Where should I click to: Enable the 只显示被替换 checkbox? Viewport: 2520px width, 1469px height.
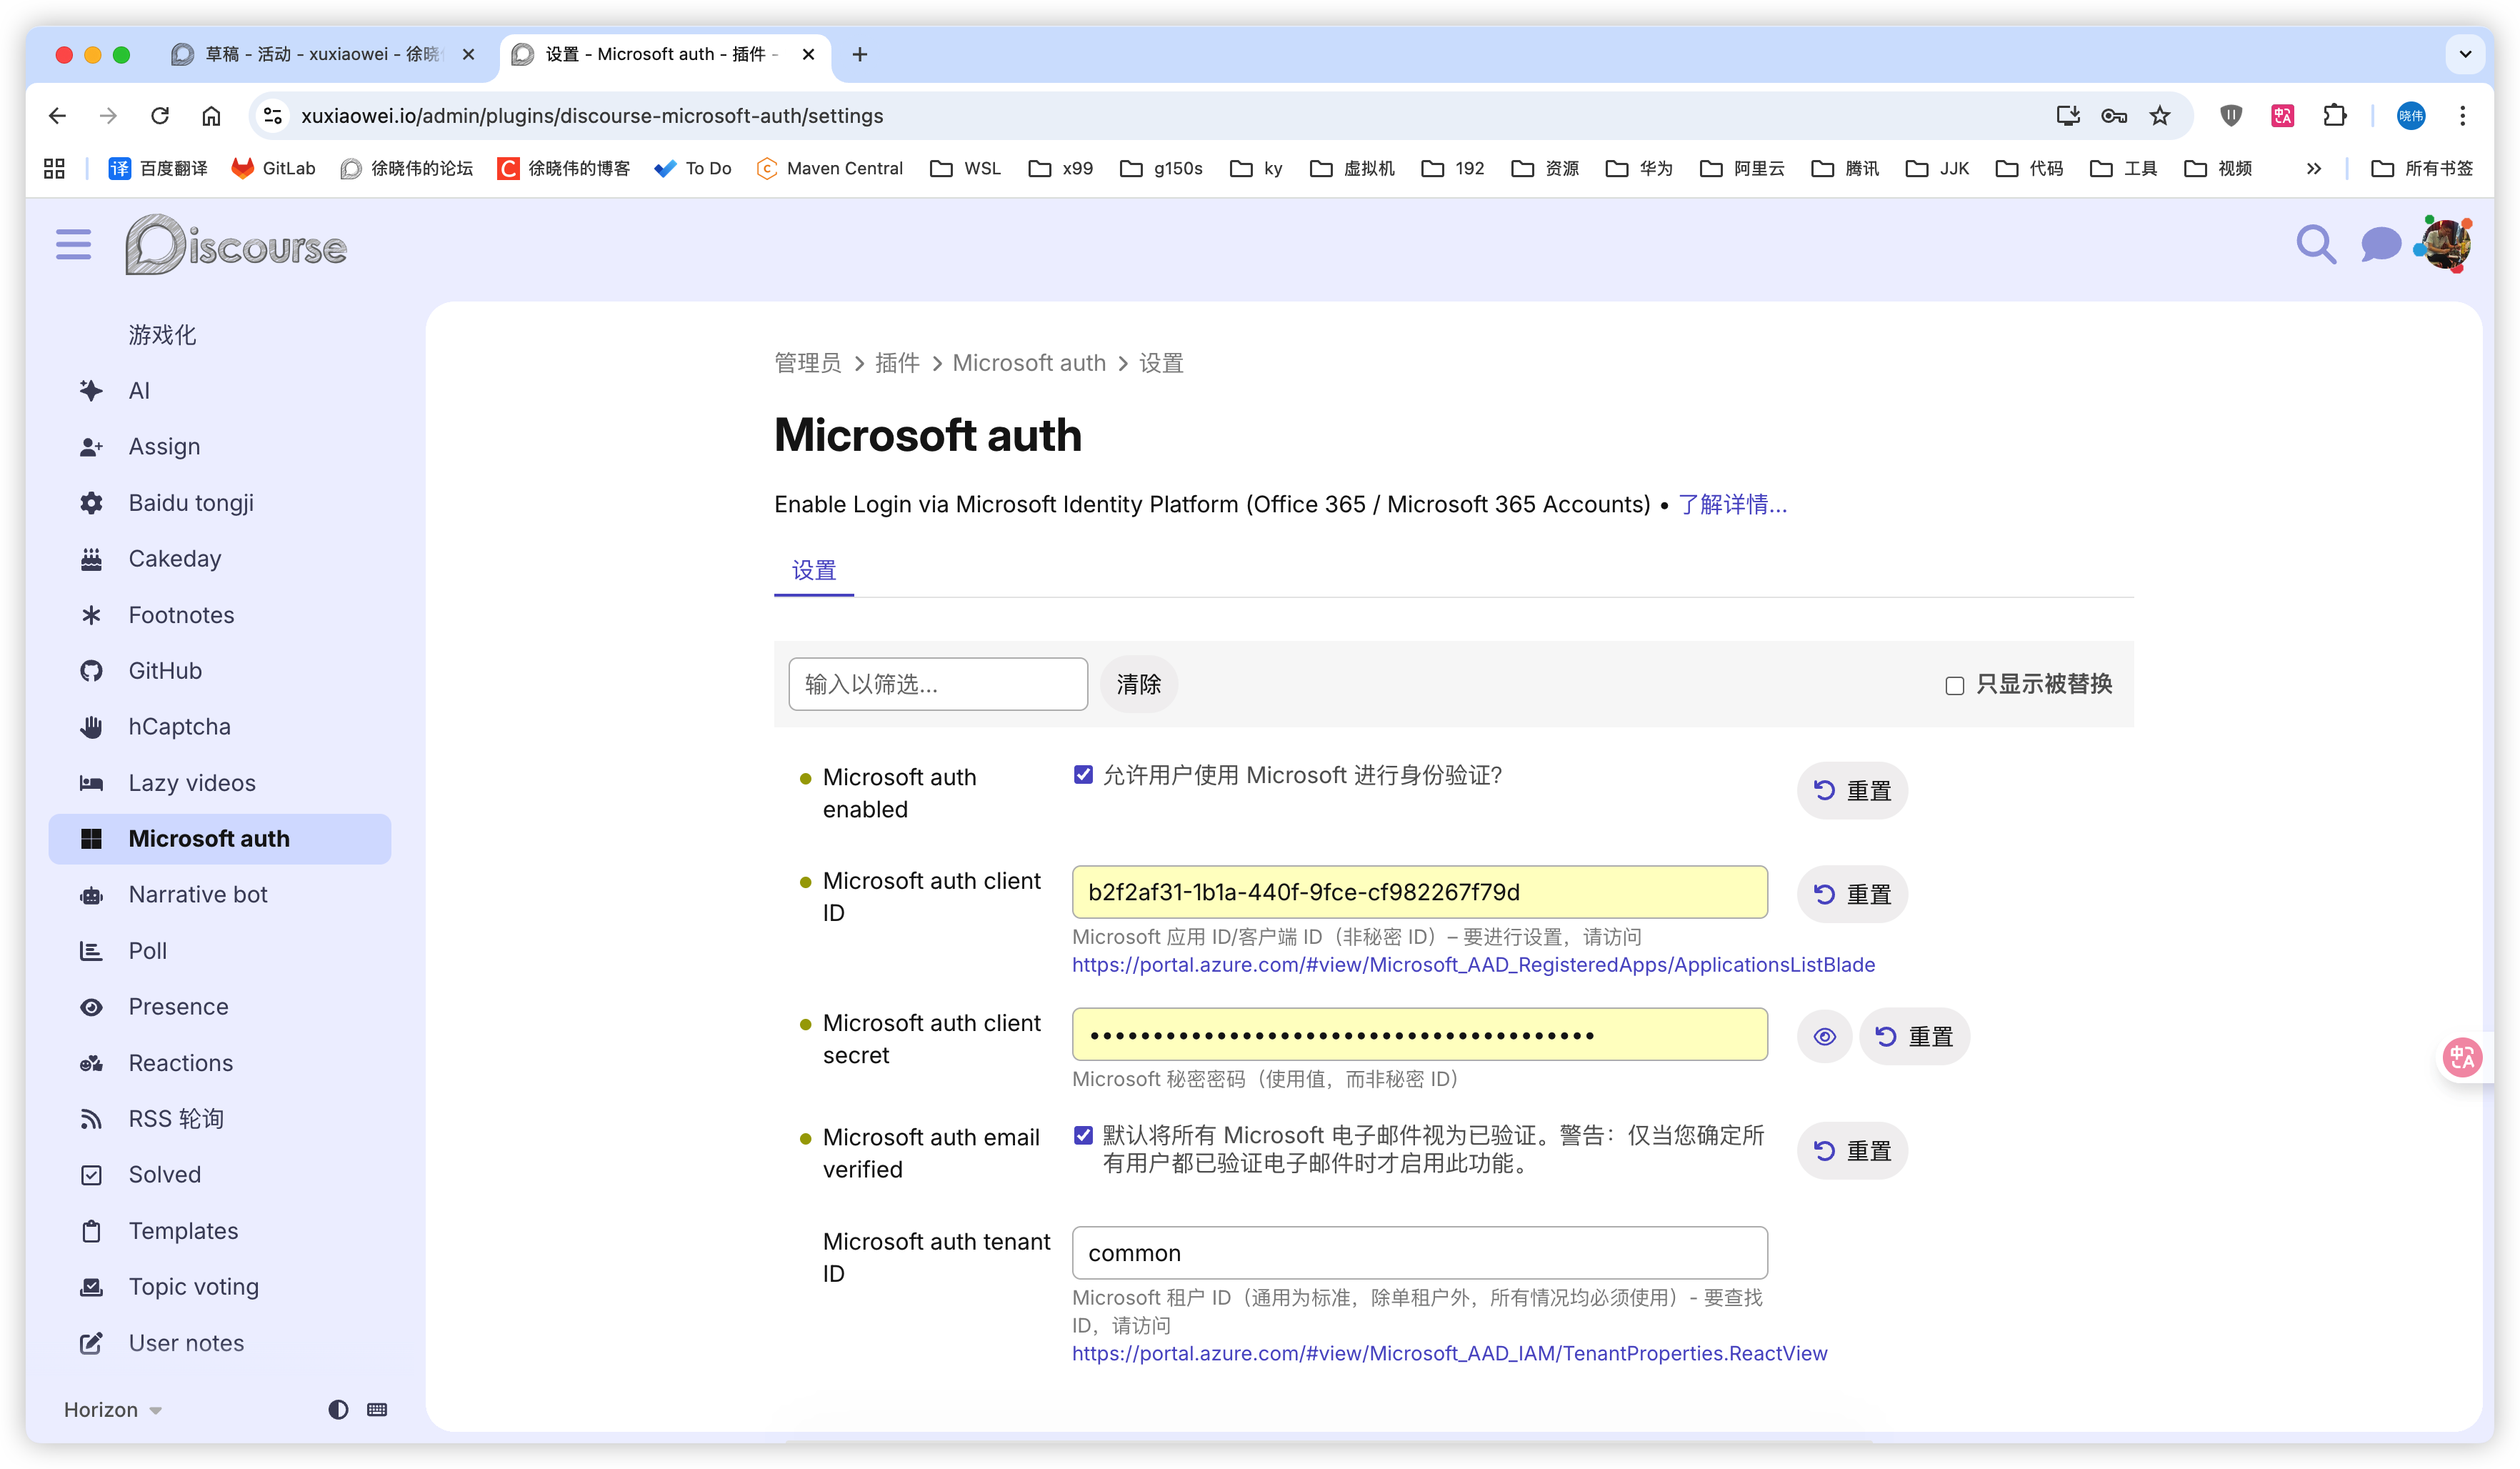[1954, 685]
